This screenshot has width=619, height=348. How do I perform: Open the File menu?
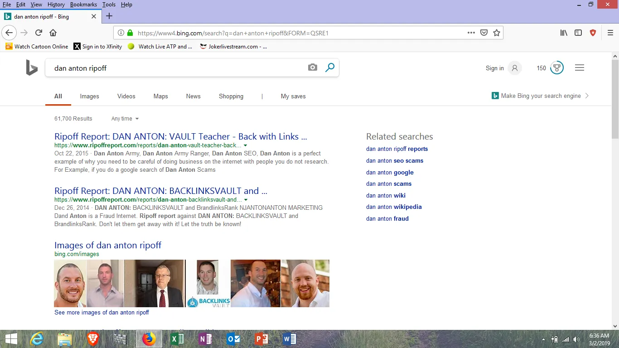[7, 5]
